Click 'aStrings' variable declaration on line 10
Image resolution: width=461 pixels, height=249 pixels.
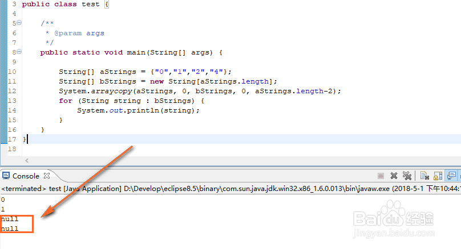(118, 72)
